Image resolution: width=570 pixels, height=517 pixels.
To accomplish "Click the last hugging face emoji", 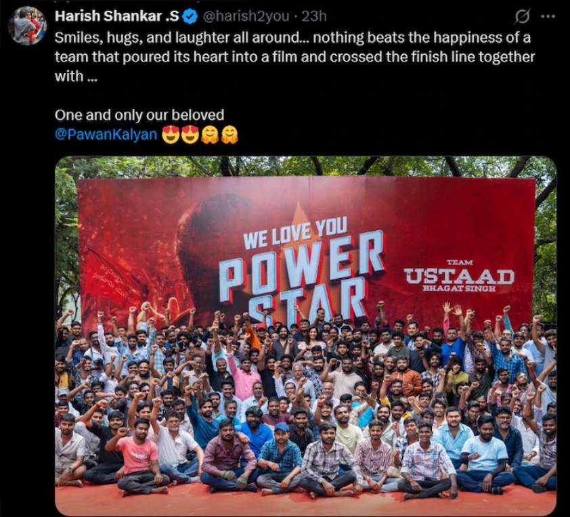I will point(229,135).
